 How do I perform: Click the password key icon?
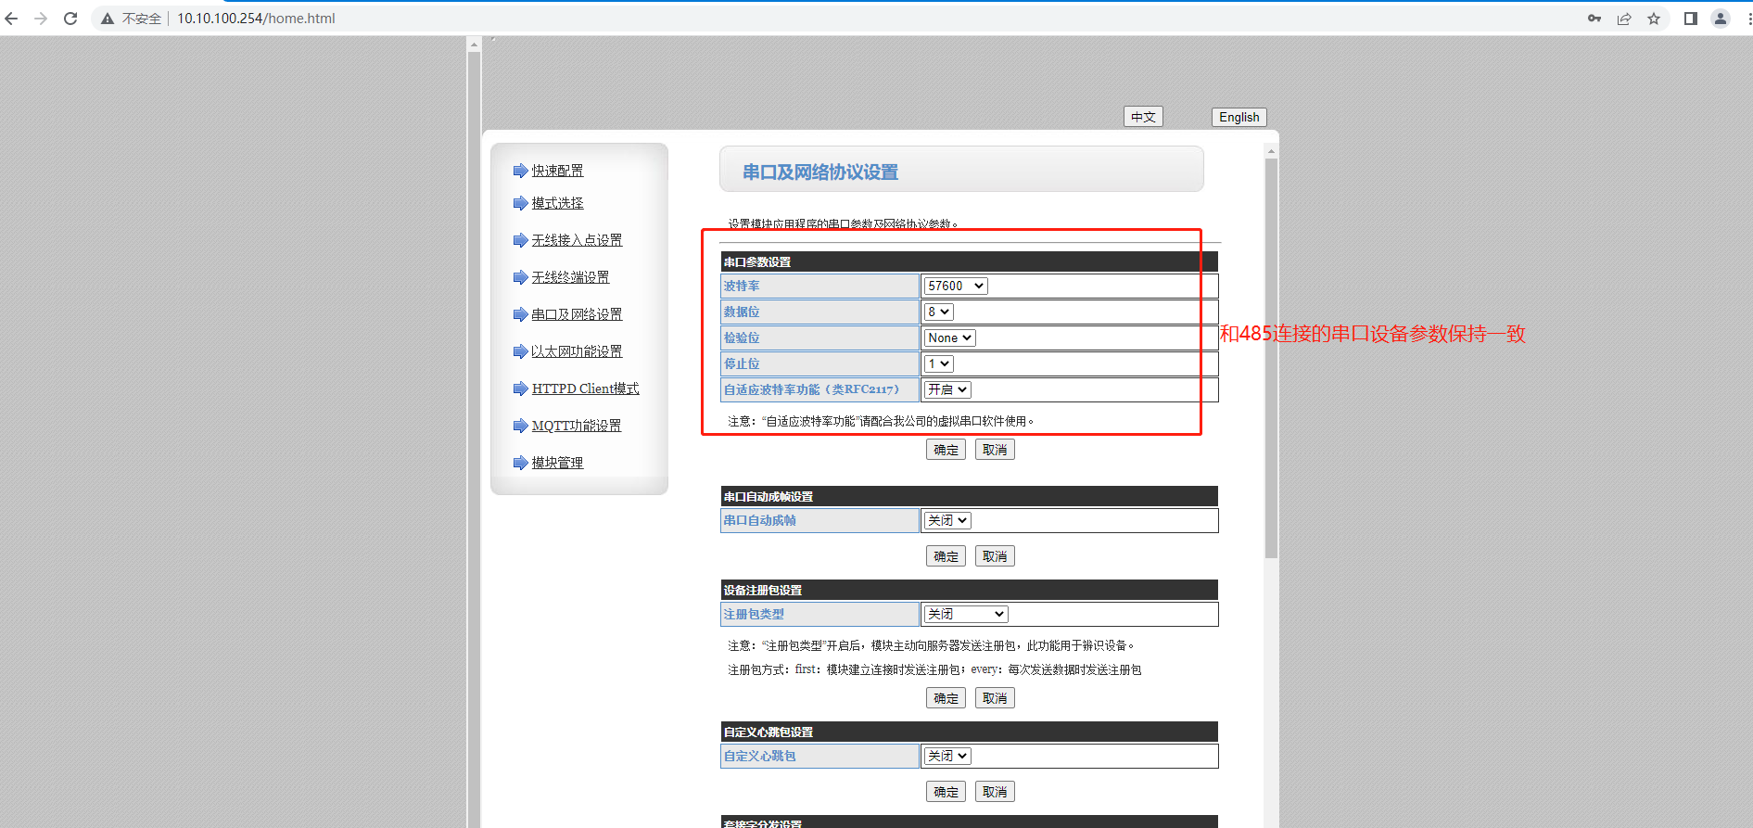coord(1594,19)
